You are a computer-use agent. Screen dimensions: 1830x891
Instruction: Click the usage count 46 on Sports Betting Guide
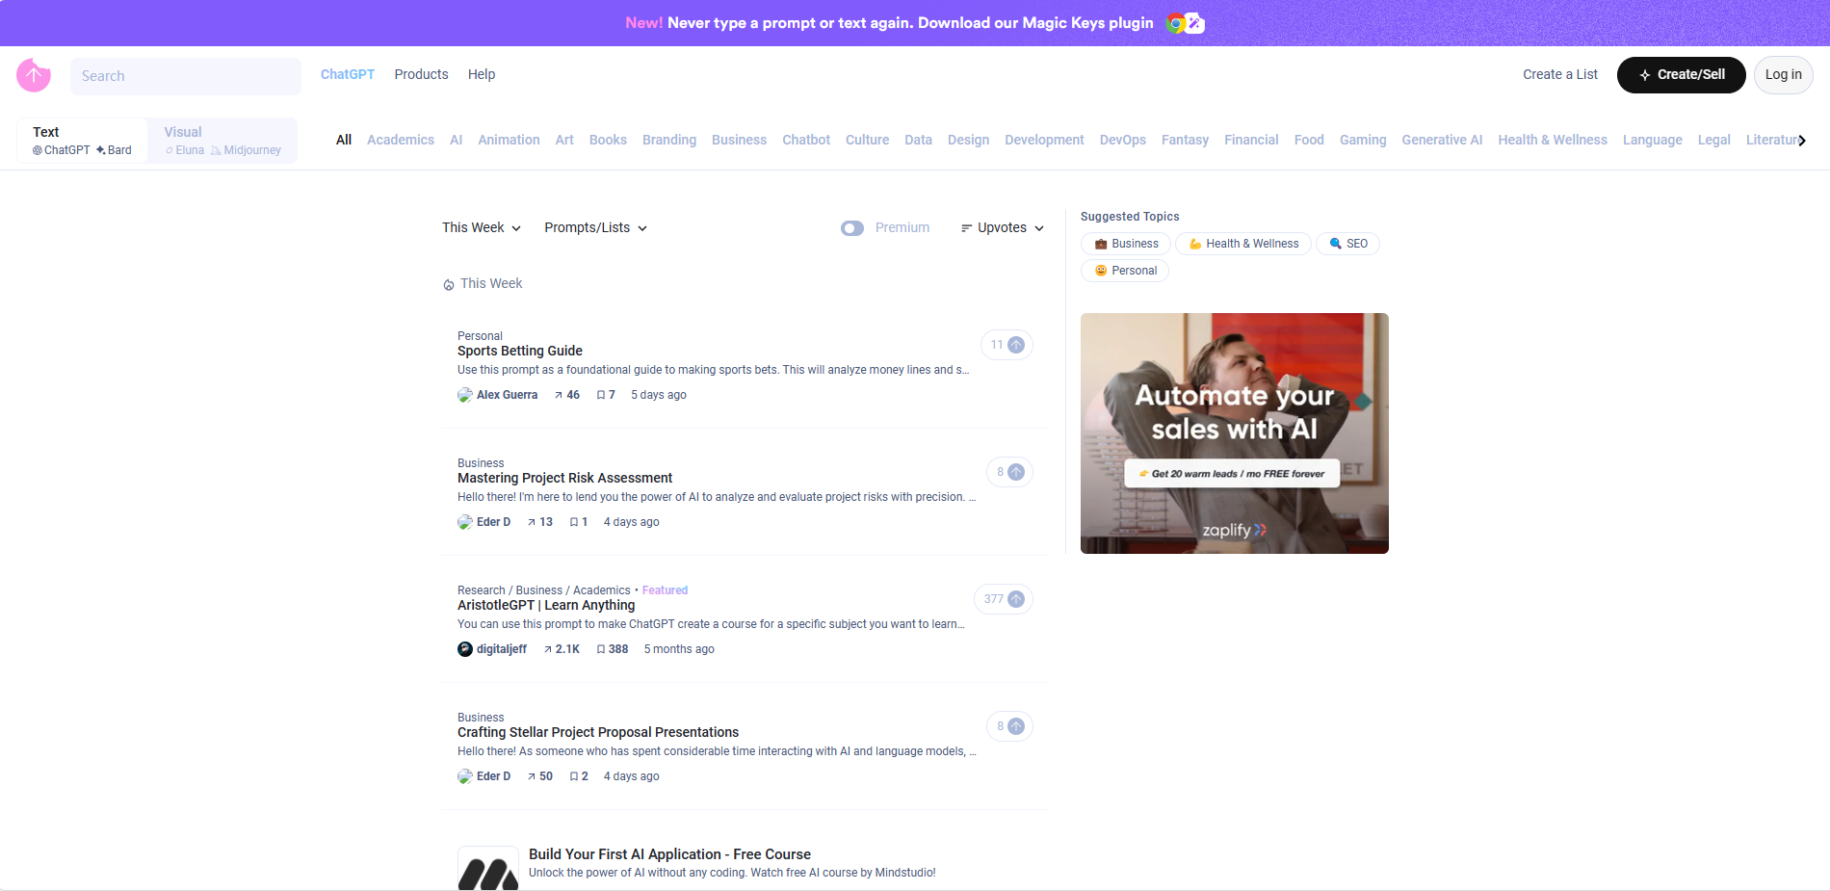(567, 395)
